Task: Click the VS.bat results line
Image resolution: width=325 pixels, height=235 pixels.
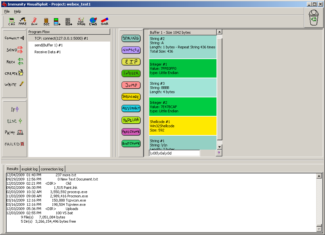Action: pyautogui.click(x=40, y=213)
